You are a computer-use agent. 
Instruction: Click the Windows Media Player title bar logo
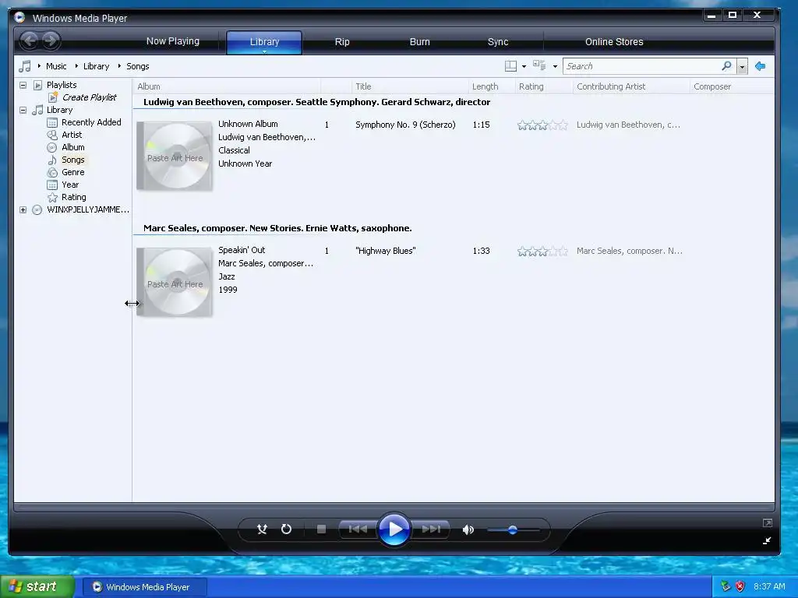click(19, 18)
